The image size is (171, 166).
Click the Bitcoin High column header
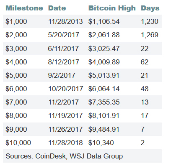[112, 8]
